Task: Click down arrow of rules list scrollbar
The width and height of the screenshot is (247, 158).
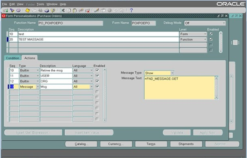Action: click(x=221, y=51)
